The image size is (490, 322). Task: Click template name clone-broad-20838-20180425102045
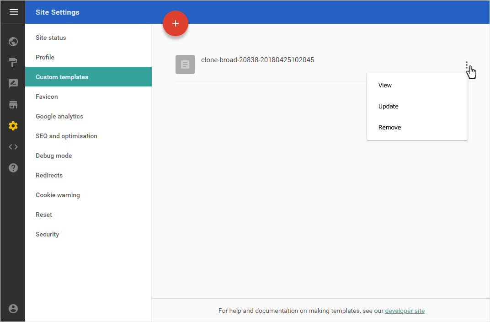point(257,60)
